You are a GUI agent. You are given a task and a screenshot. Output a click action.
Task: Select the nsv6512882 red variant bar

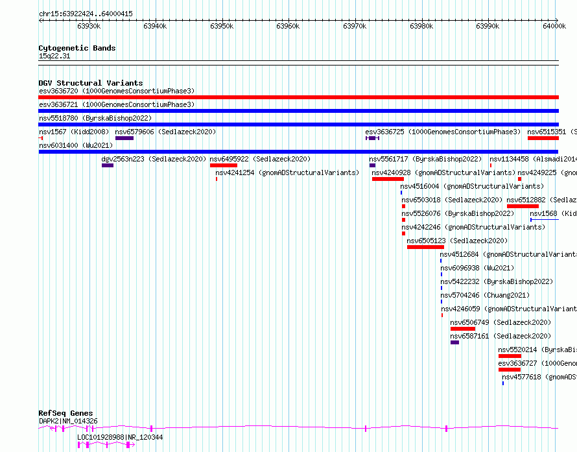(x=523, y=206)
